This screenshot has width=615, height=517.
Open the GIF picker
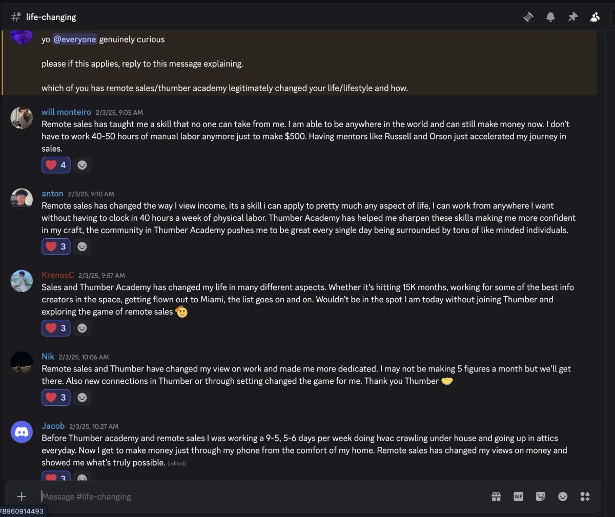(x=518, y=496)
